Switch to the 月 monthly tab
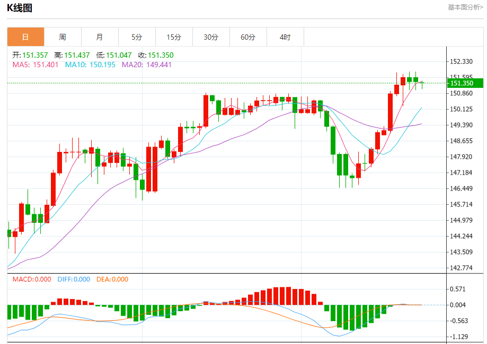 tap(100, 37)
